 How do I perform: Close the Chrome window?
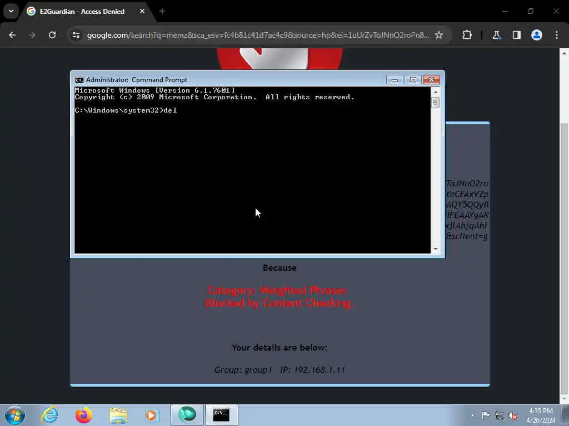point(556,11)
